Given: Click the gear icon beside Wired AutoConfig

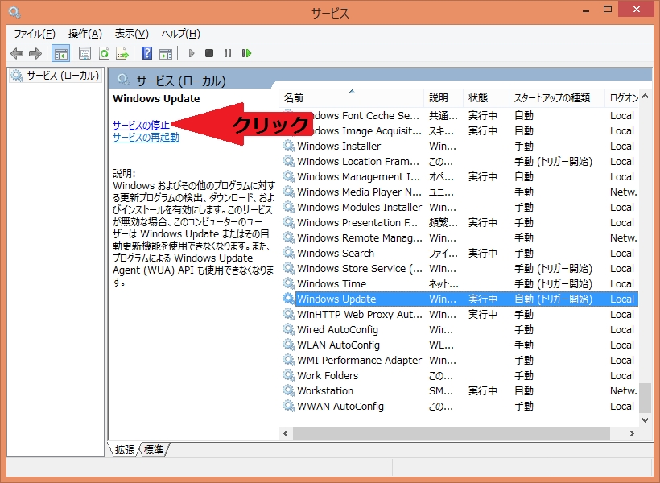Looking at the screenshot, I should [288, 330].
